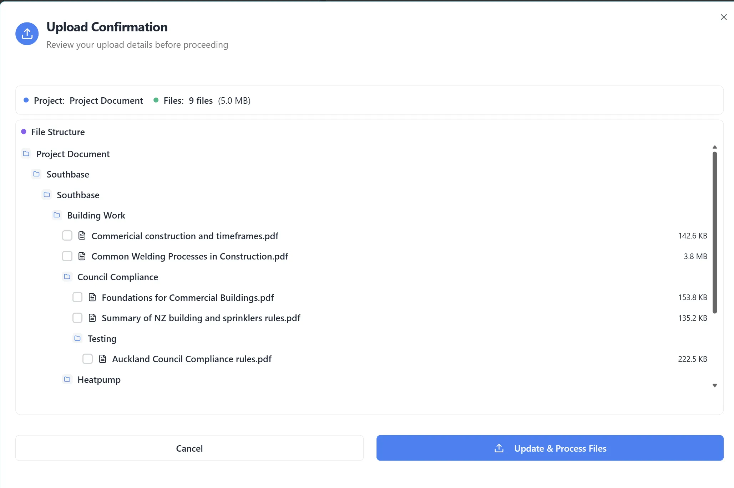
Task: Click the Heatpump folder icon
Action: 67,379
